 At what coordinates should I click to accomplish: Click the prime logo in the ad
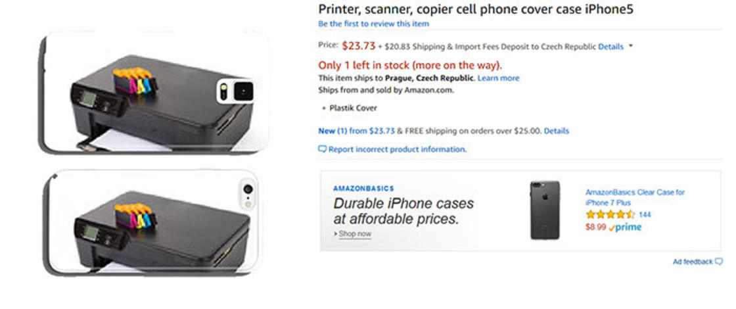click(x=626, y=227)
